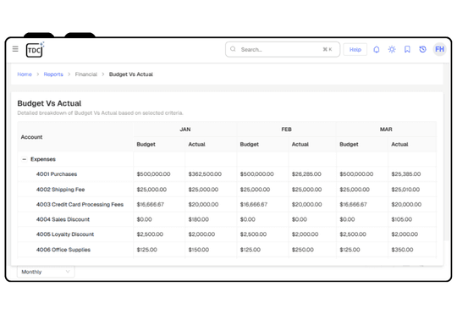The image size is (457, 325).
Task: Select the 4005 Loyalty Discount row
Action: pos(227,234)
